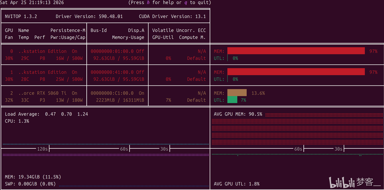The height and width of the screenshot is (190, 384).
Task: Click the purple host memory history line
Action: click(106, 155)
